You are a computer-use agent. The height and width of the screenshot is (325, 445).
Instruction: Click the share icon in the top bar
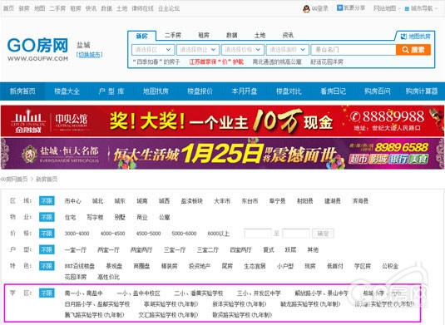pyautogui.click(x=339, y=8)
